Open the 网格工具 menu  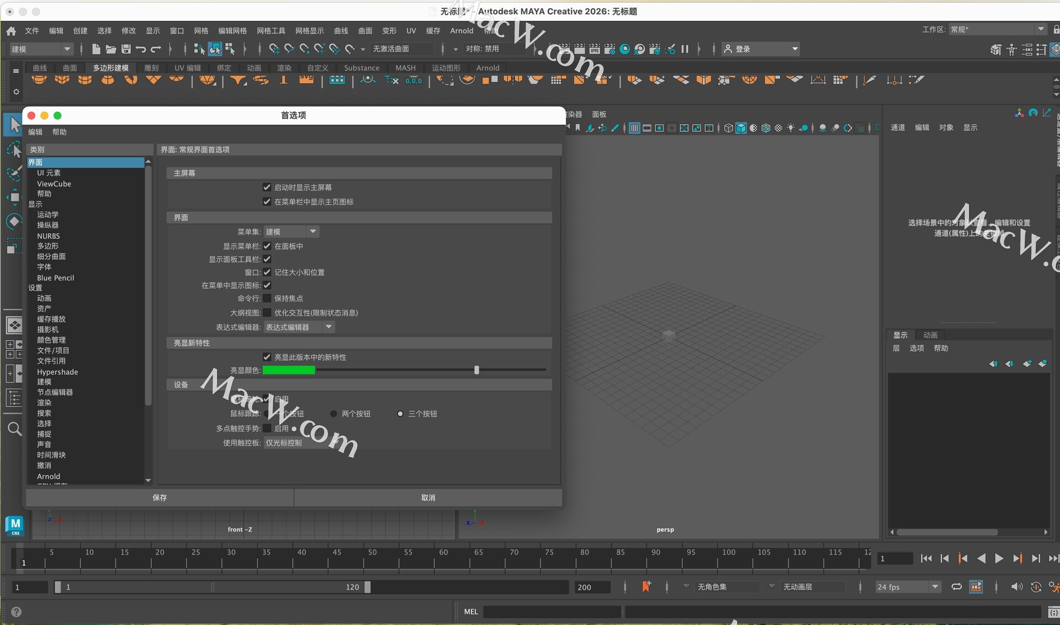(x=271, y=31)
